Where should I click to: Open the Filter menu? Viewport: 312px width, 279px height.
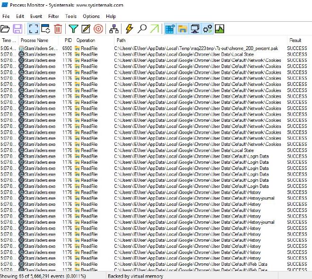(x=53, y=16)
